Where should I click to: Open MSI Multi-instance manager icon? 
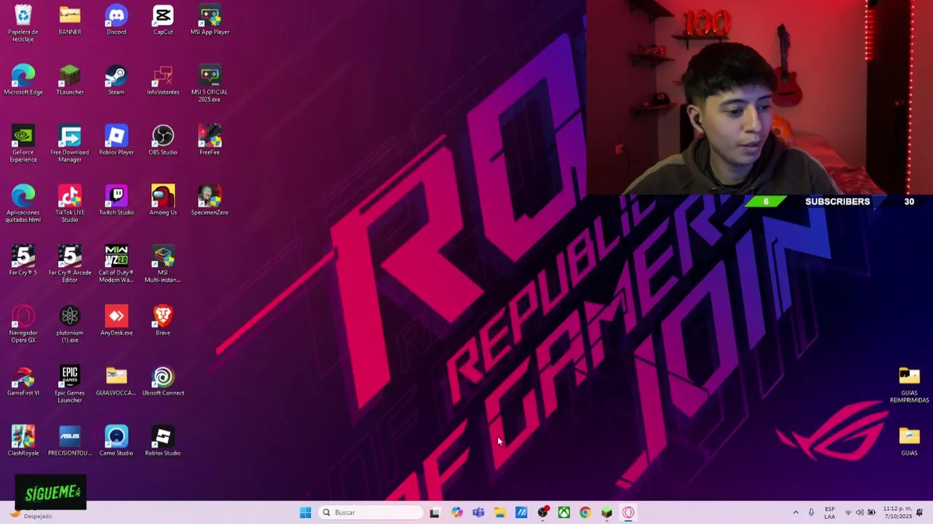tap(163, 263)
